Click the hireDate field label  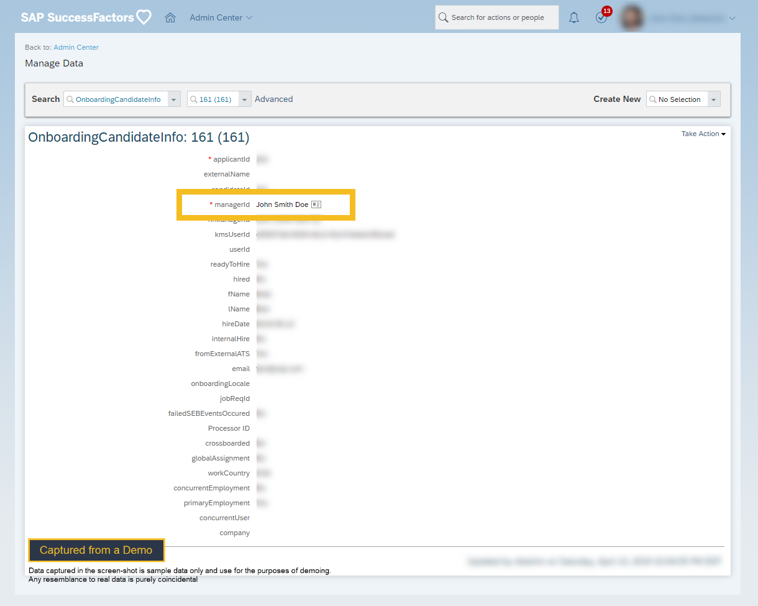[236, 324]
